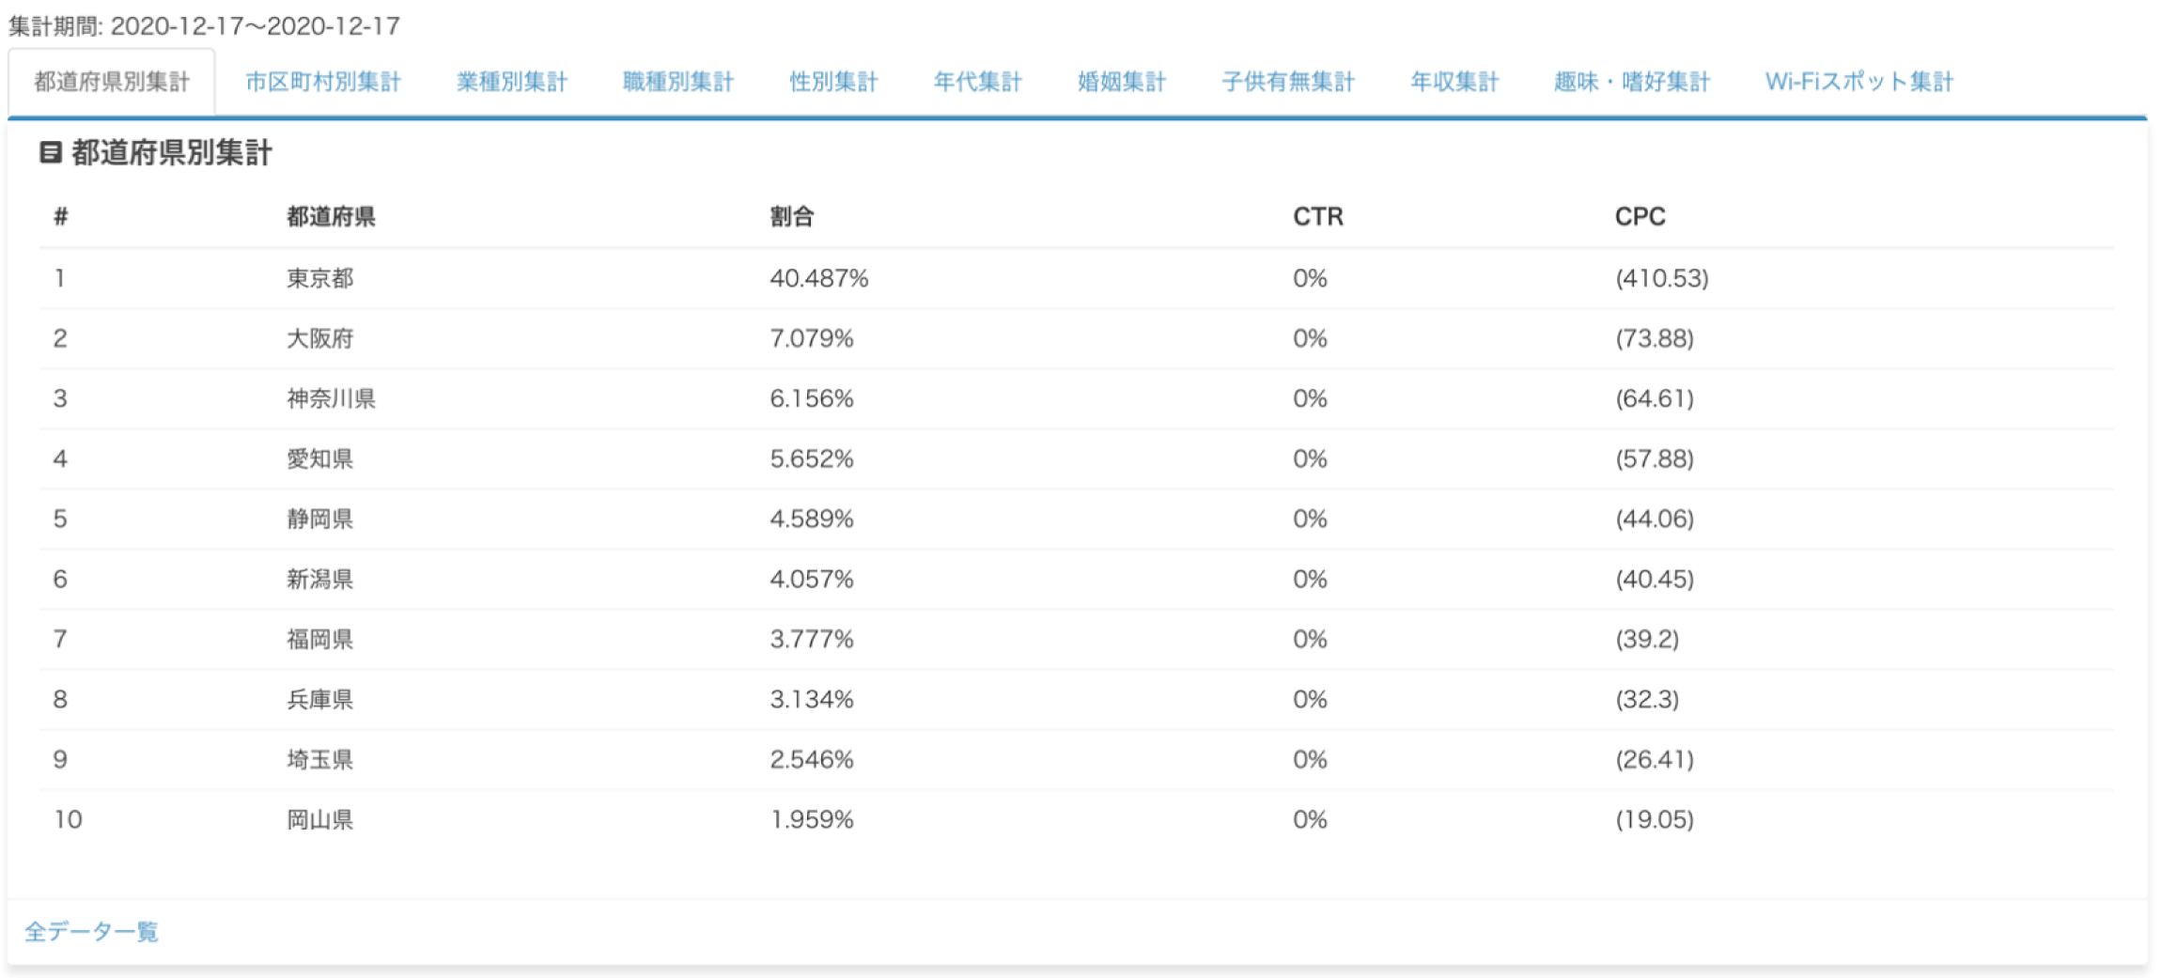Image resolution: width=2161 pixels, height=978 pixels.
Task: Click the 6.156% value
Action: point(811,398)
